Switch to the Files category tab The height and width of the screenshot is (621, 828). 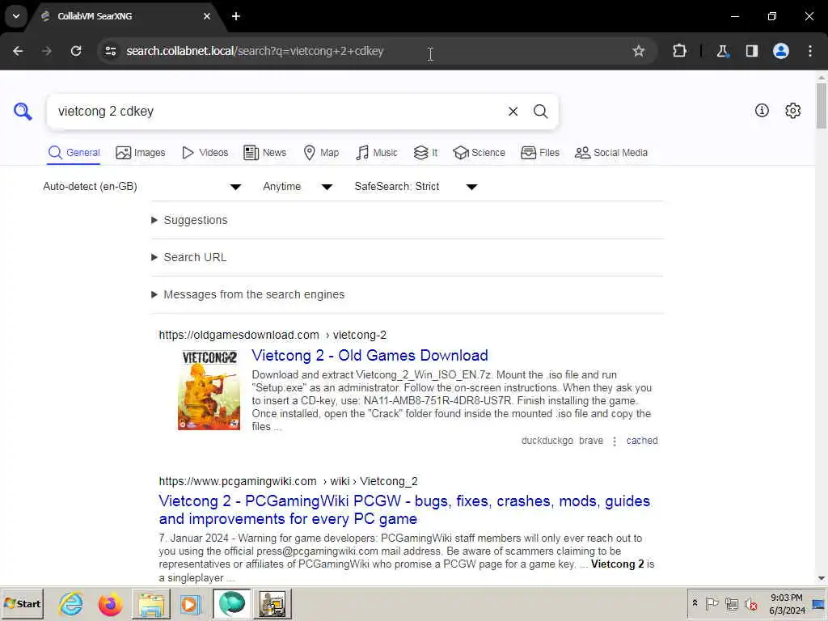point(539,153)
